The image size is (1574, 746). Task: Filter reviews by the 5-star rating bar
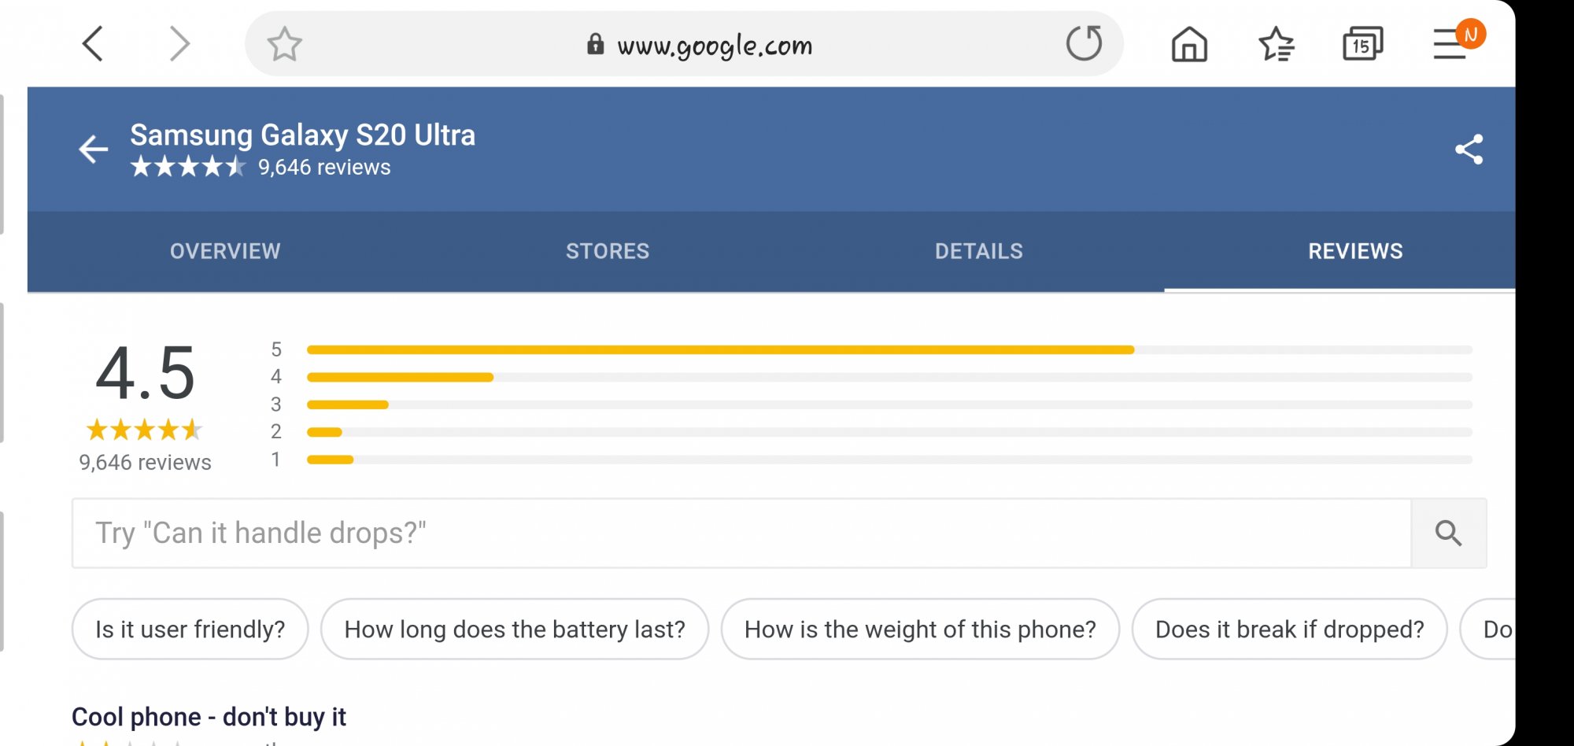889,349
